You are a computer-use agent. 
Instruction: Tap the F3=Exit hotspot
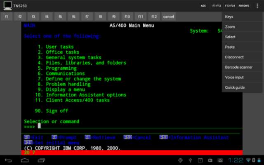pyautogui.click(x=33, y=137)
